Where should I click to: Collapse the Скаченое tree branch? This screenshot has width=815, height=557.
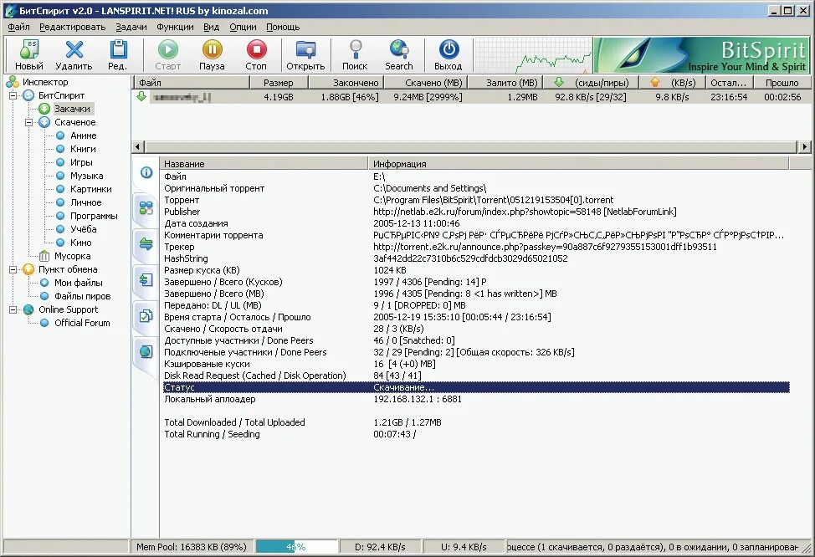click(29, 123)
